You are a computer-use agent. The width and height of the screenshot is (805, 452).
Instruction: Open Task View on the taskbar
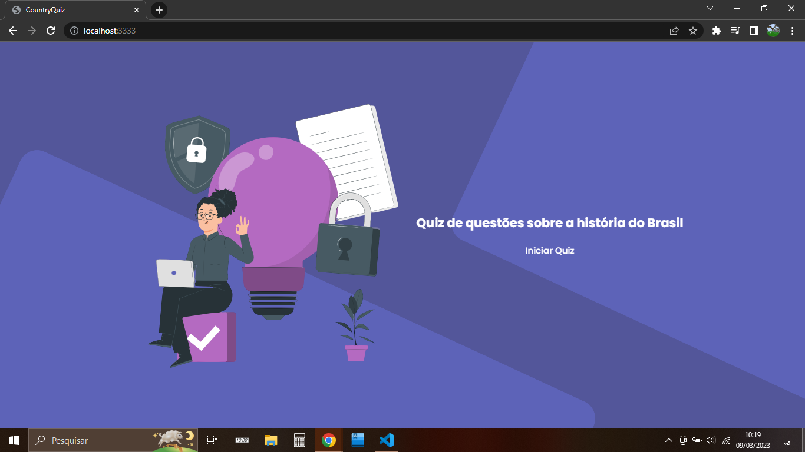coord(212,440)
